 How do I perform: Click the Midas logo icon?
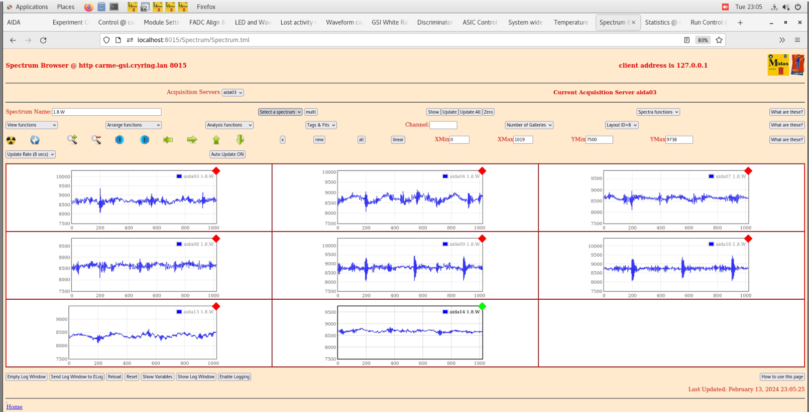(x=778, y=65)
